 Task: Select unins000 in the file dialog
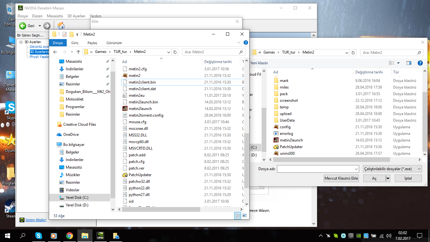pyautogui.click(x=287, y=153)
